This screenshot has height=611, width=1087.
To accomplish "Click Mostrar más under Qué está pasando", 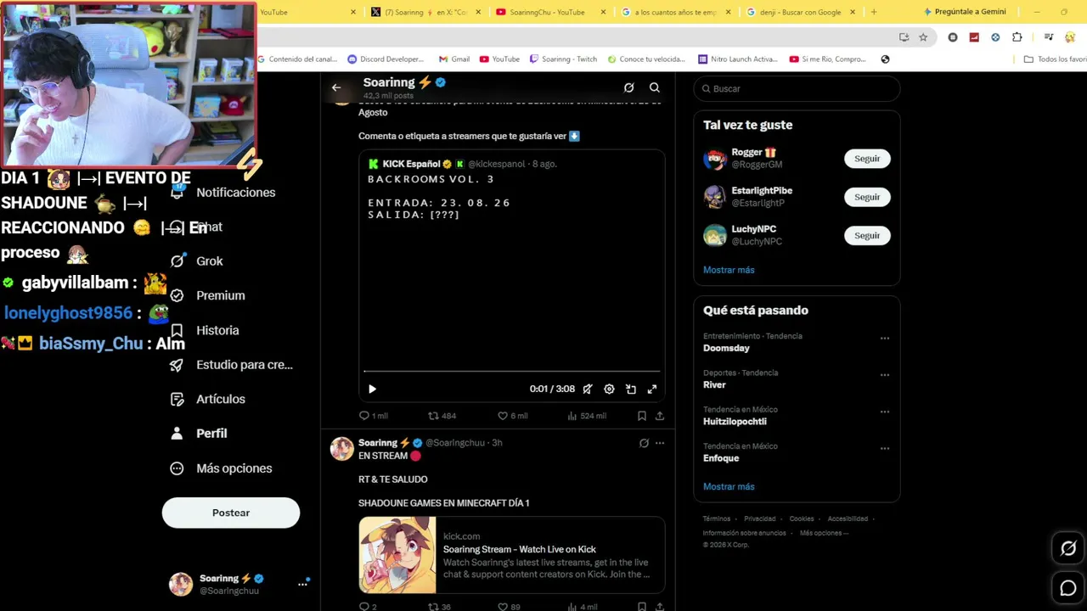I will click(729, 487).
